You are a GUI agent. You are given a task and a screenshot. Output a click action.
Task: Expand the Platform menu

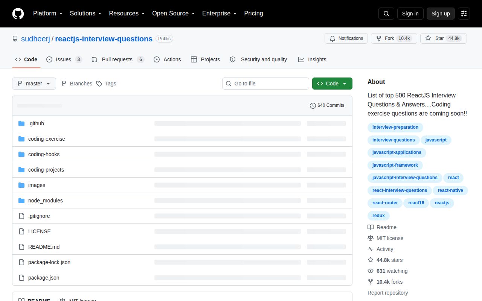48,14
